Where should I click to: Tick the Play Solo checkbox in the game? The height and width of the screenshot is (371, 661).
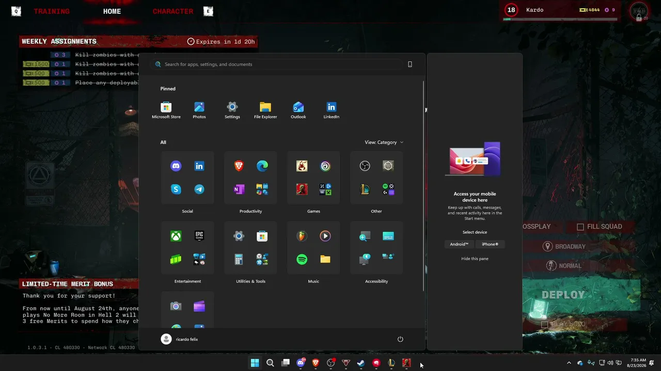coord(544,324)
